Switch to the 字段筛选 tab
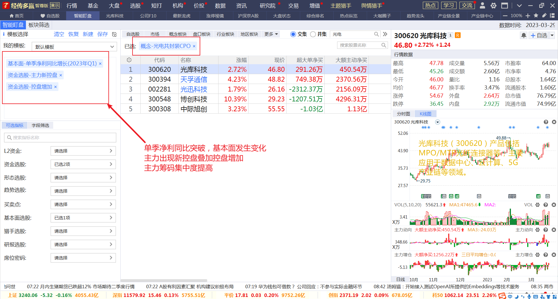Viewport: 558px width, 299px height. (x=40, y=125)
